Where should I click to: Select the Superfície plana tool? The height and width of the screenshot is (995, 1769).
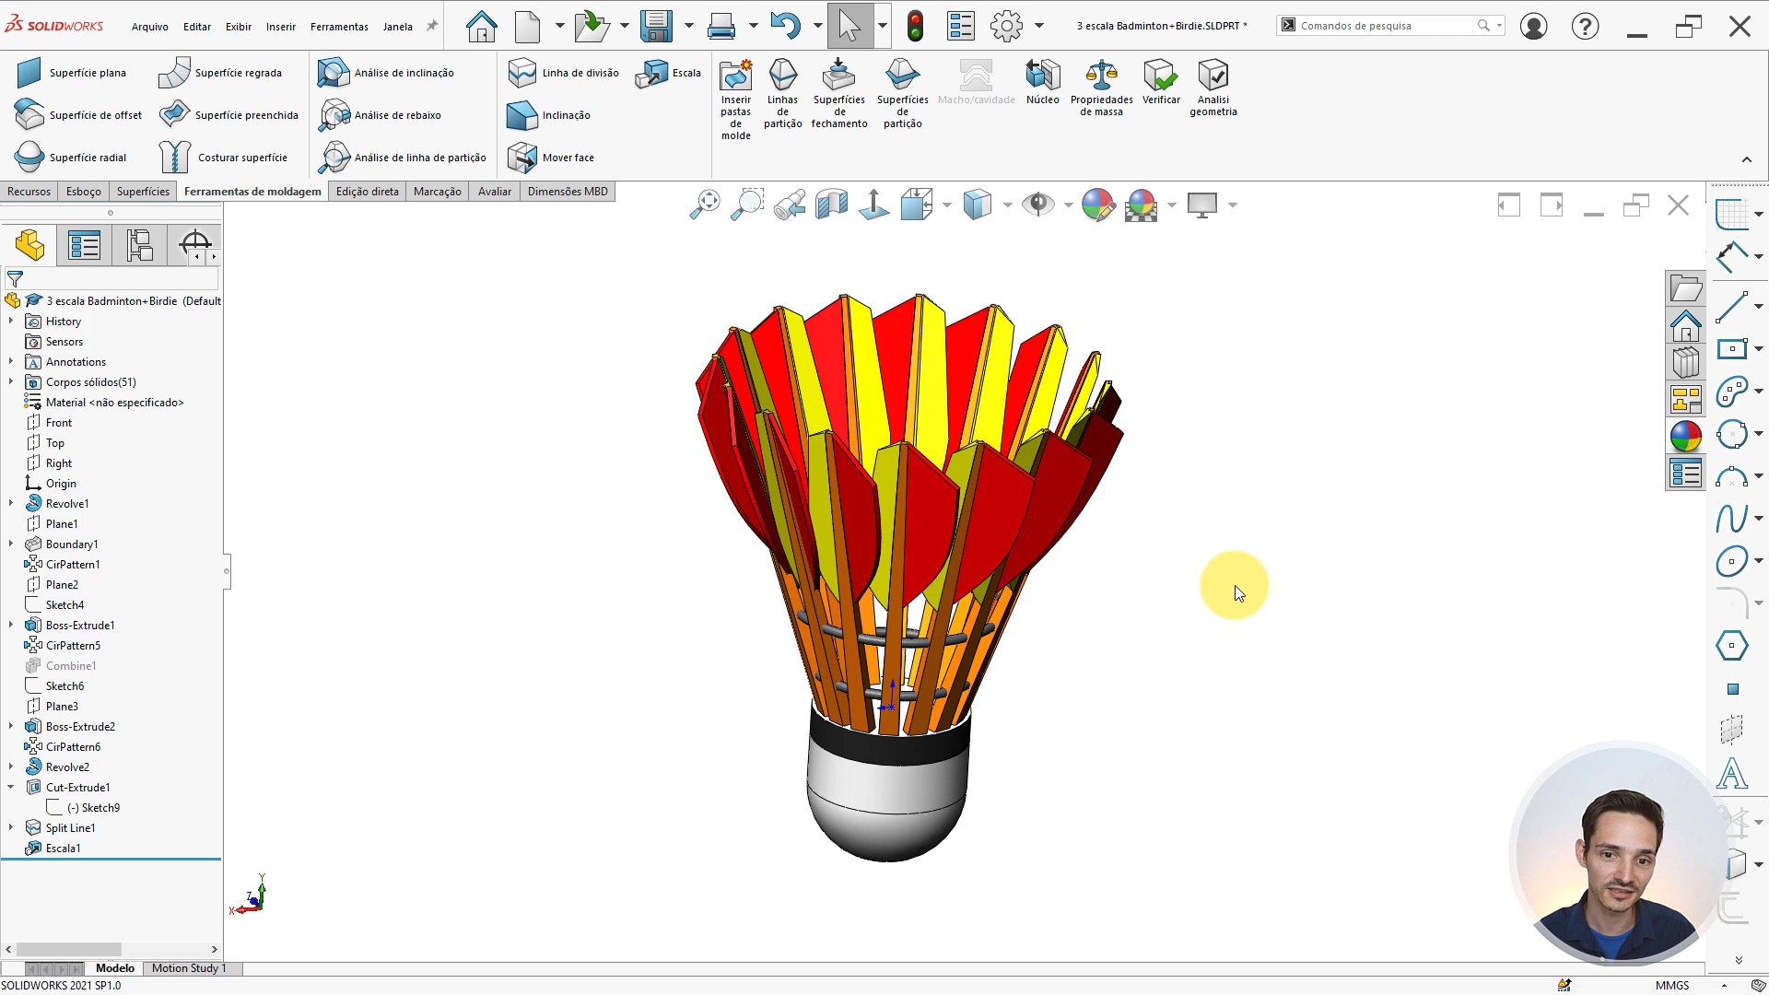click(72, 73)
